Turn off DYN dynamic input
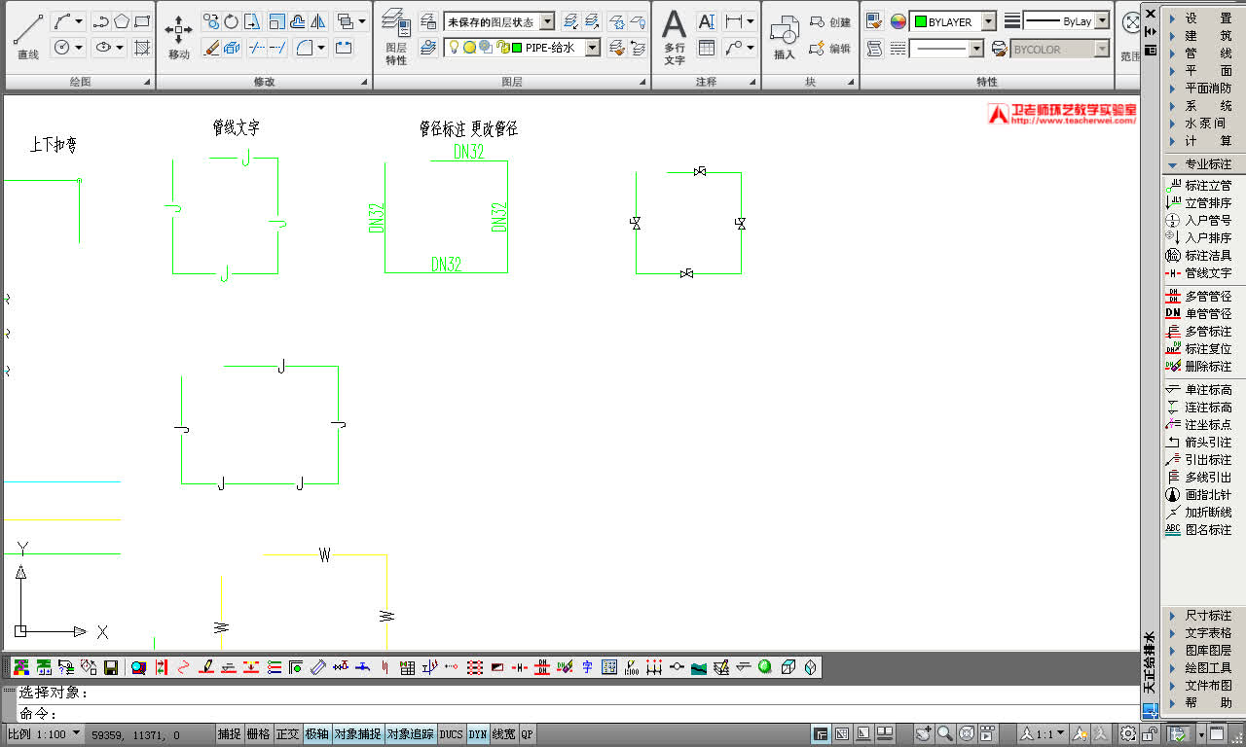The width and height of the screenshot is (1246, 747). pyautogui.click(x=478, y=734)
